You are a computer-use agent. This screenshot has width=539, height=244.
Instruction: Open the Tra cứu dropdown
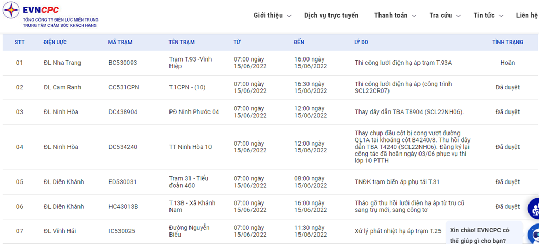444,15
